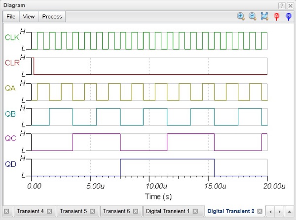Open the File menu

point(11,17)
